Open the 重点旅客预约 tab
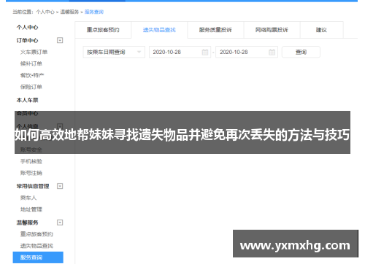The image size is (365, 264). pos(103,30)
